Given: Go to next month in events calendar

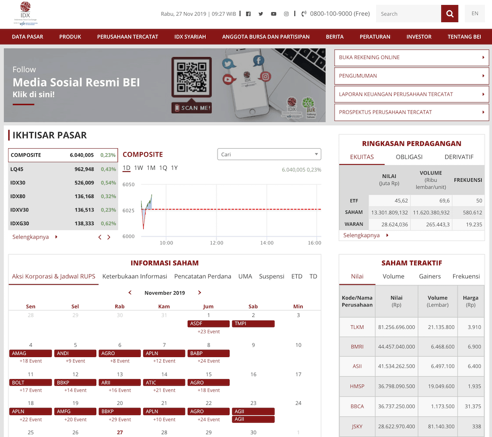Looking at the screenshot, I should pos(200,292).
